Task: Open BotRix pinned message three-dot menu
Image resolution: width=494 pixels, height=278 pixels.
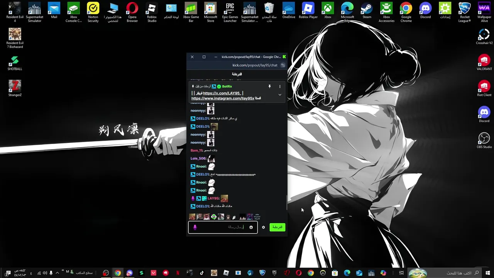Action: coord(280,86)
